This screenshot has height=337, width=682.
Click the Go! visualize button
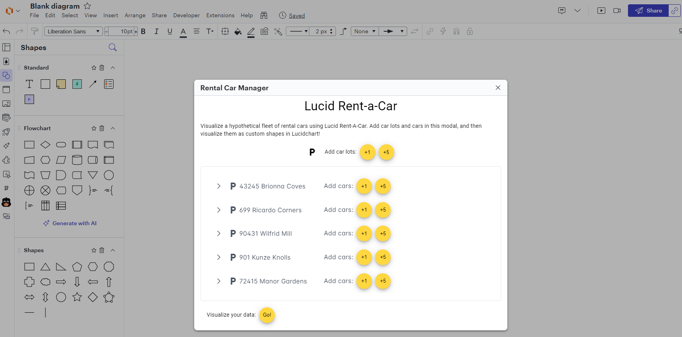click(267, 315)
